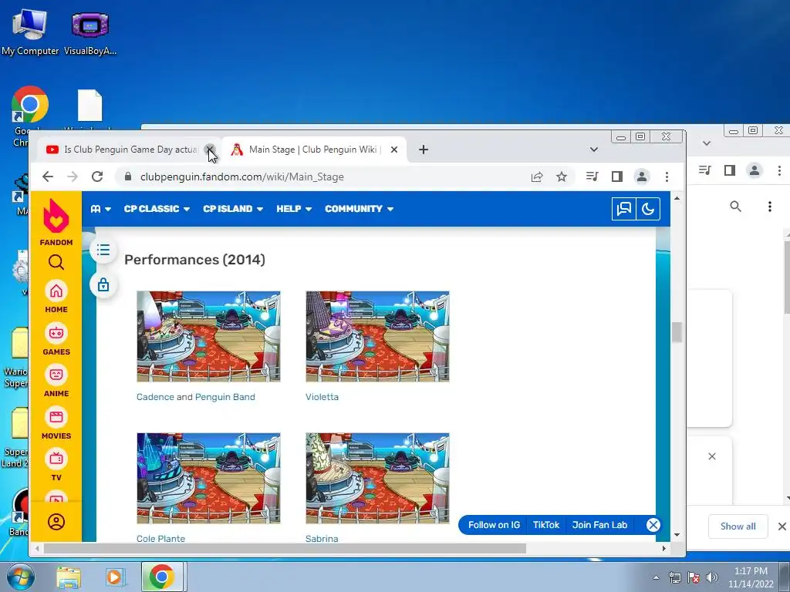Click TikTok button
This screenshot has width=790, height=592.
click(546, 525)
